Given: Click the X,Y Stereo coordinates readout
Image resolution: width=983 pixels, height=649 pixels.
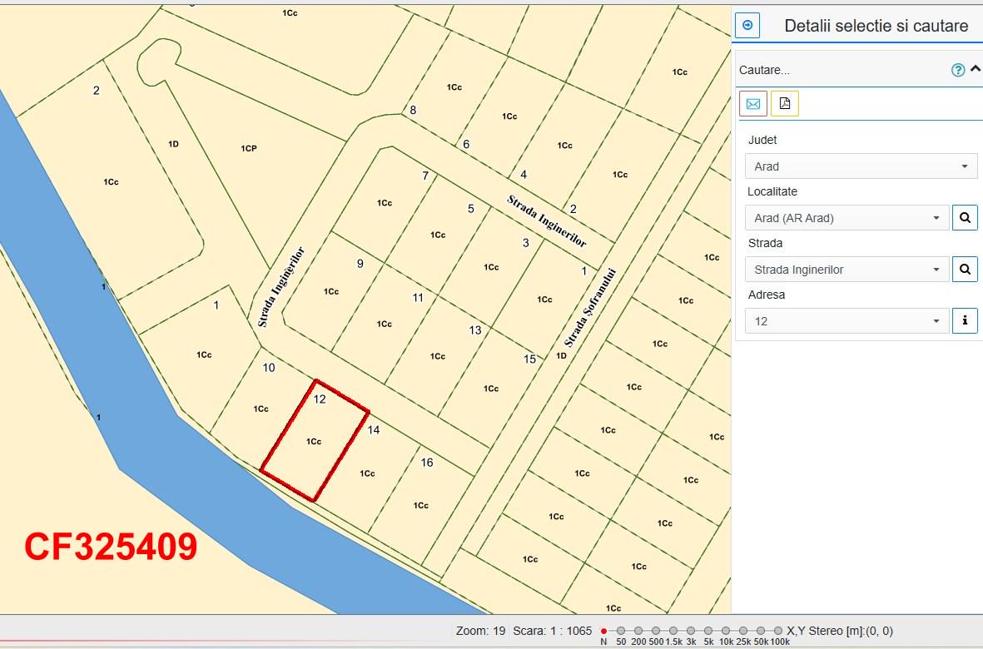Looking at the screenshot, I should [840, 631].
